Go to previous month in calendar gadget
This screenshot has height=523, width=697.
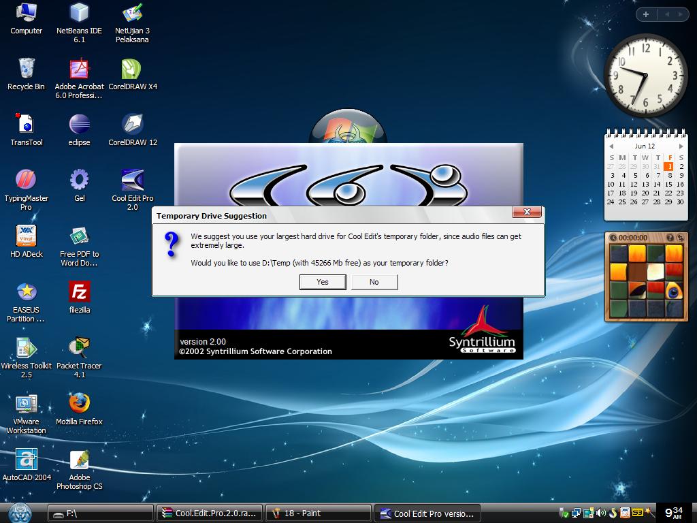(612, 146)
